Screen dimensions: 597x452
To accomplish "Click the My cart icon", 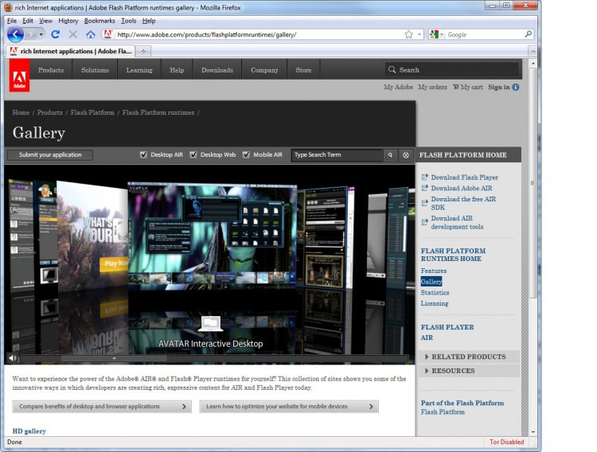I will (x=456, y=87).
